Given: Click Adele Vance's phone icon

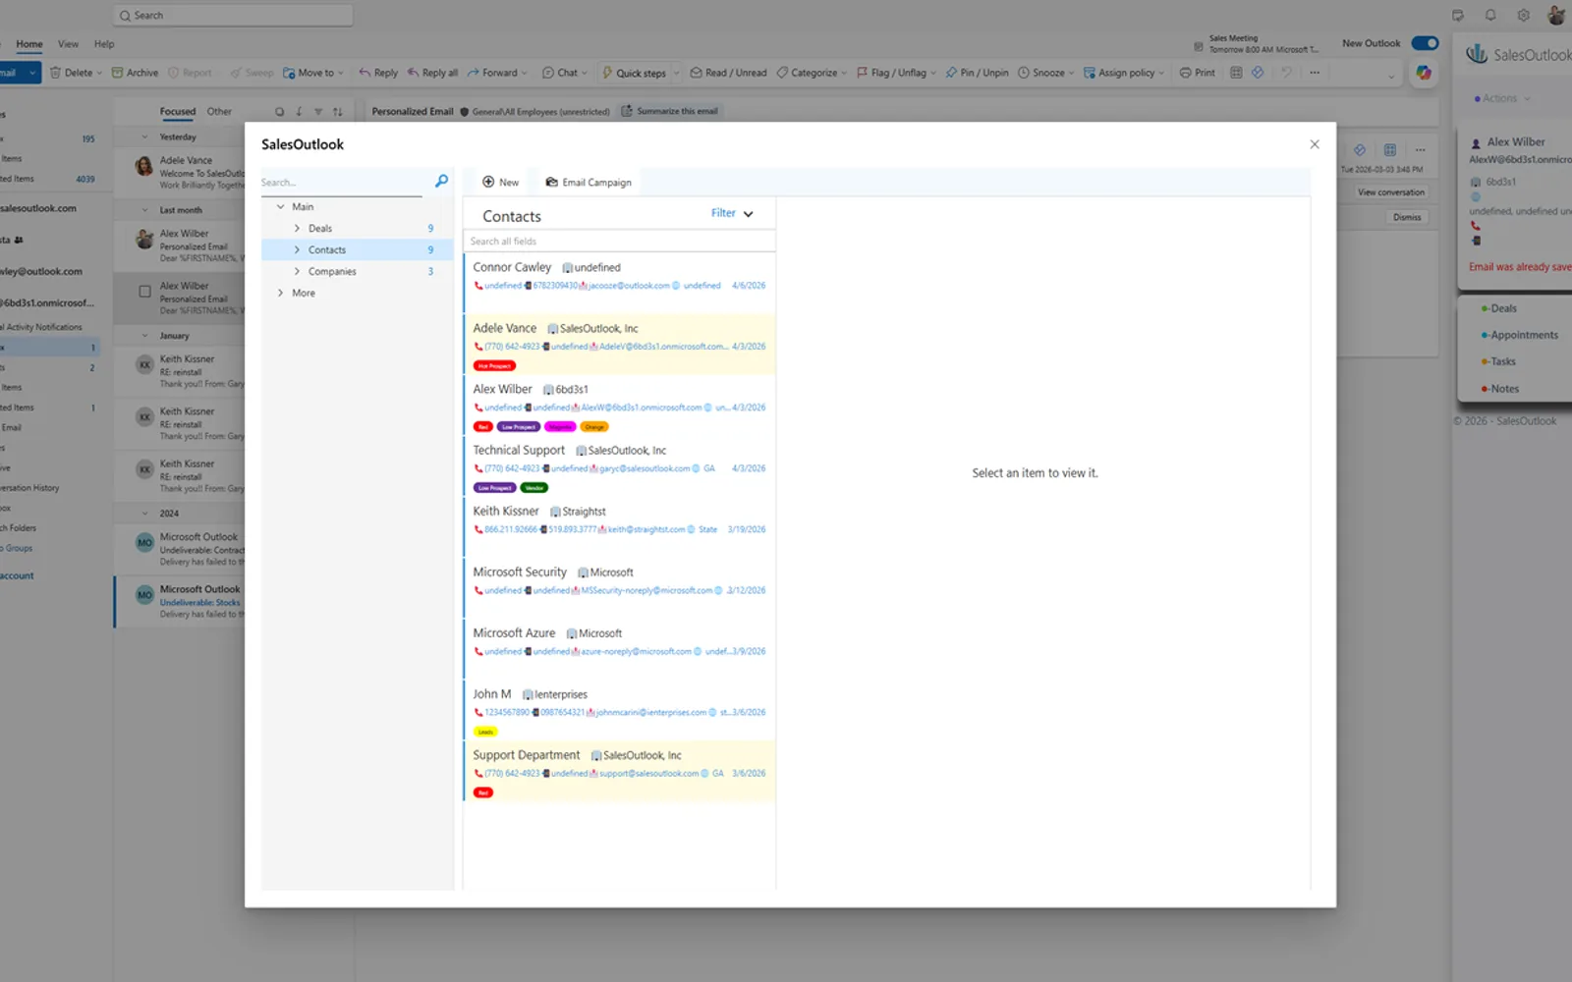Looking at the screenshot, I should point(478,347).
